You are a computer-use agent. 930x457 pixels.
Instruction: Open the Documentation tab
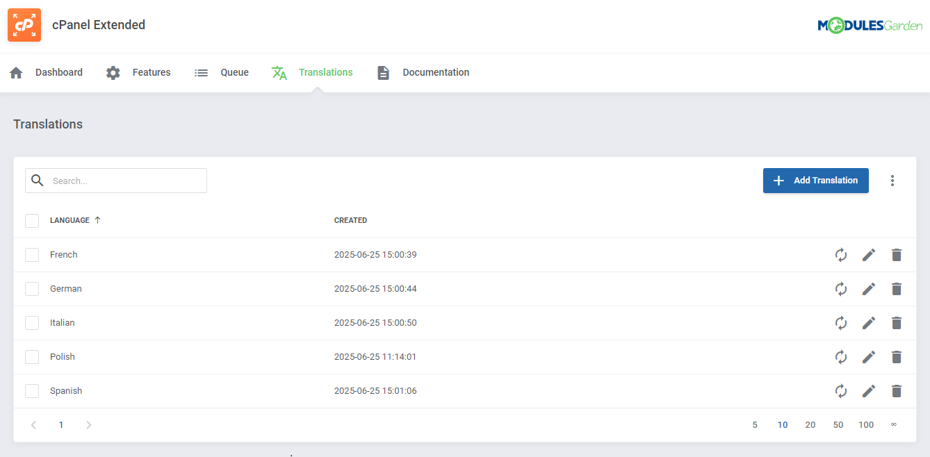click(x=436, y=72)
